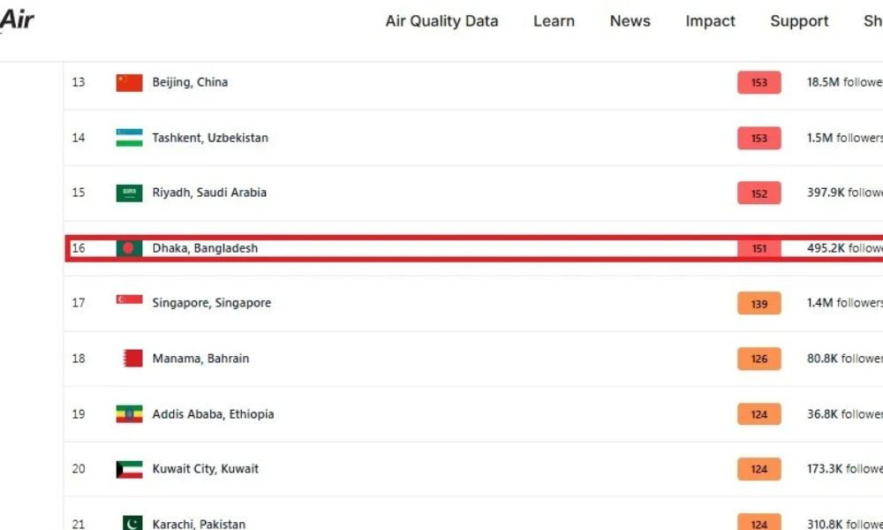Click the Air logo in the header

click(x=17, y=20)
